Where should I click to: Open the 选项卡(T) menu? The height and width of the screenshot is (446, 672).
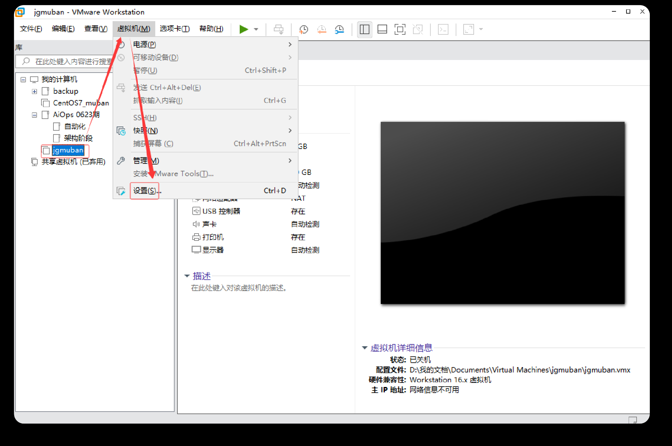pos(175,29)
